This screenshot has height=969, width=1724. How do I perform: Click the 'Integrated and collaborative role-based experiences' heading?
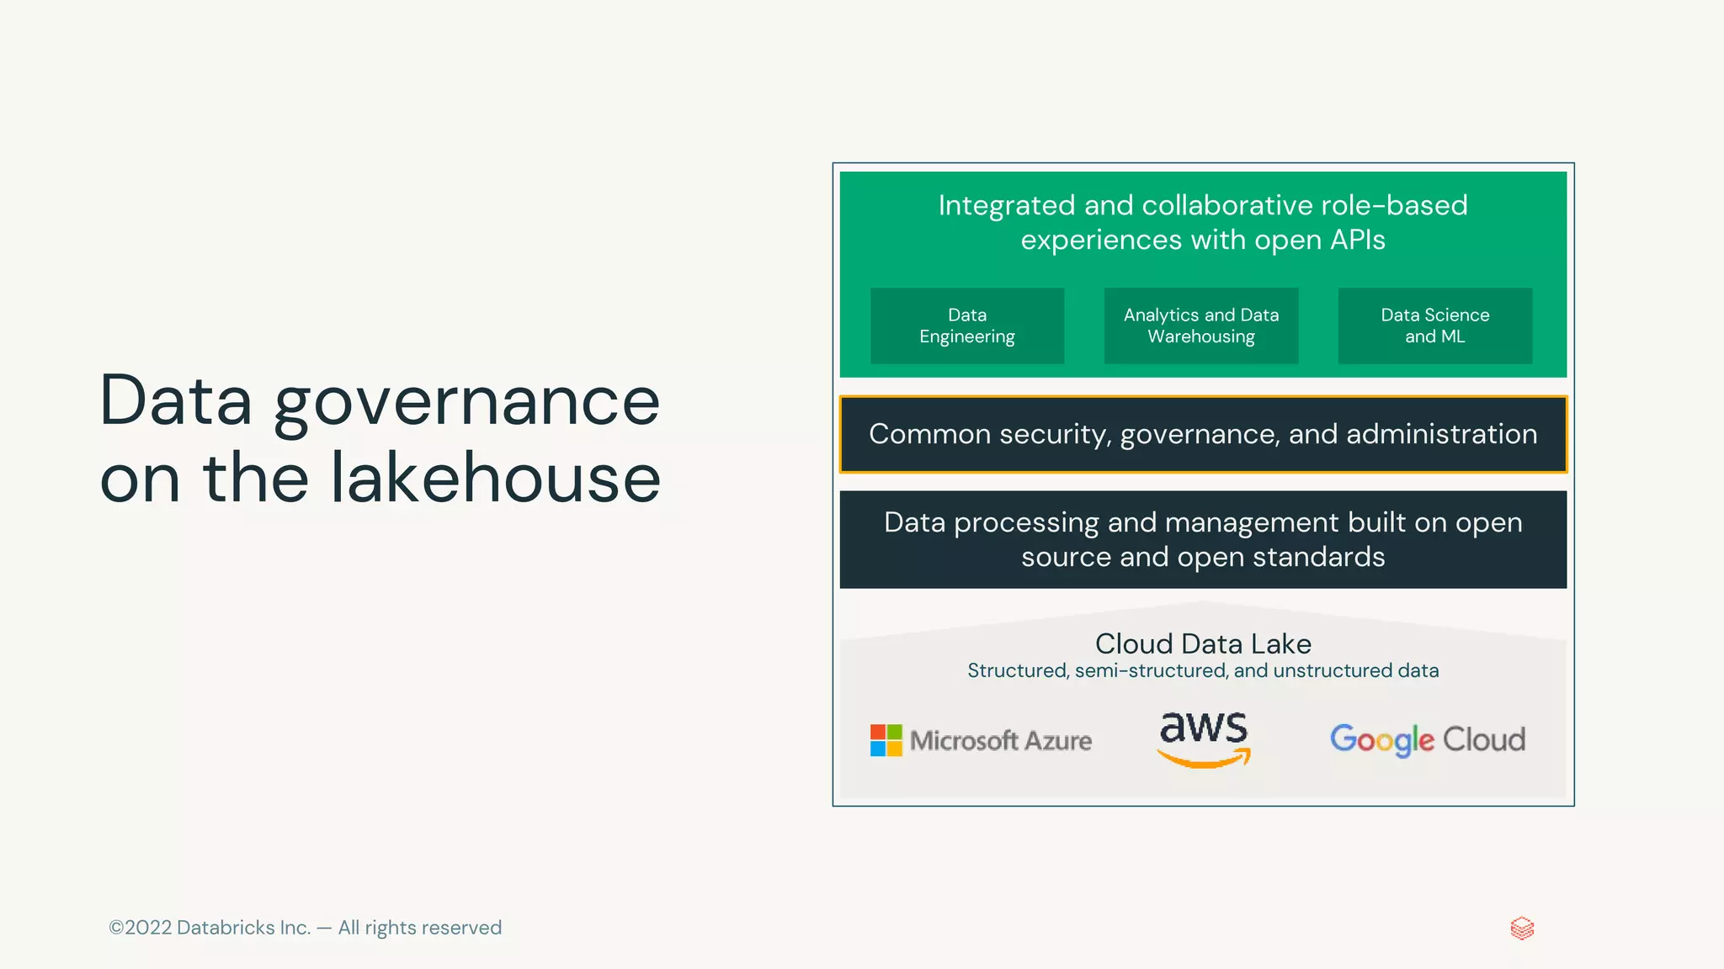(x=1204, y=222)
